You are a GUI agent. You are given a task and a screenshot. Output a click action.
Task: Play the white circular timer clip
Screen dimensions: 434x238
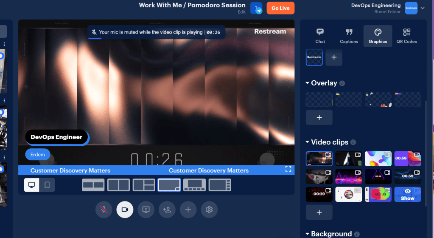tap(348, 194)
